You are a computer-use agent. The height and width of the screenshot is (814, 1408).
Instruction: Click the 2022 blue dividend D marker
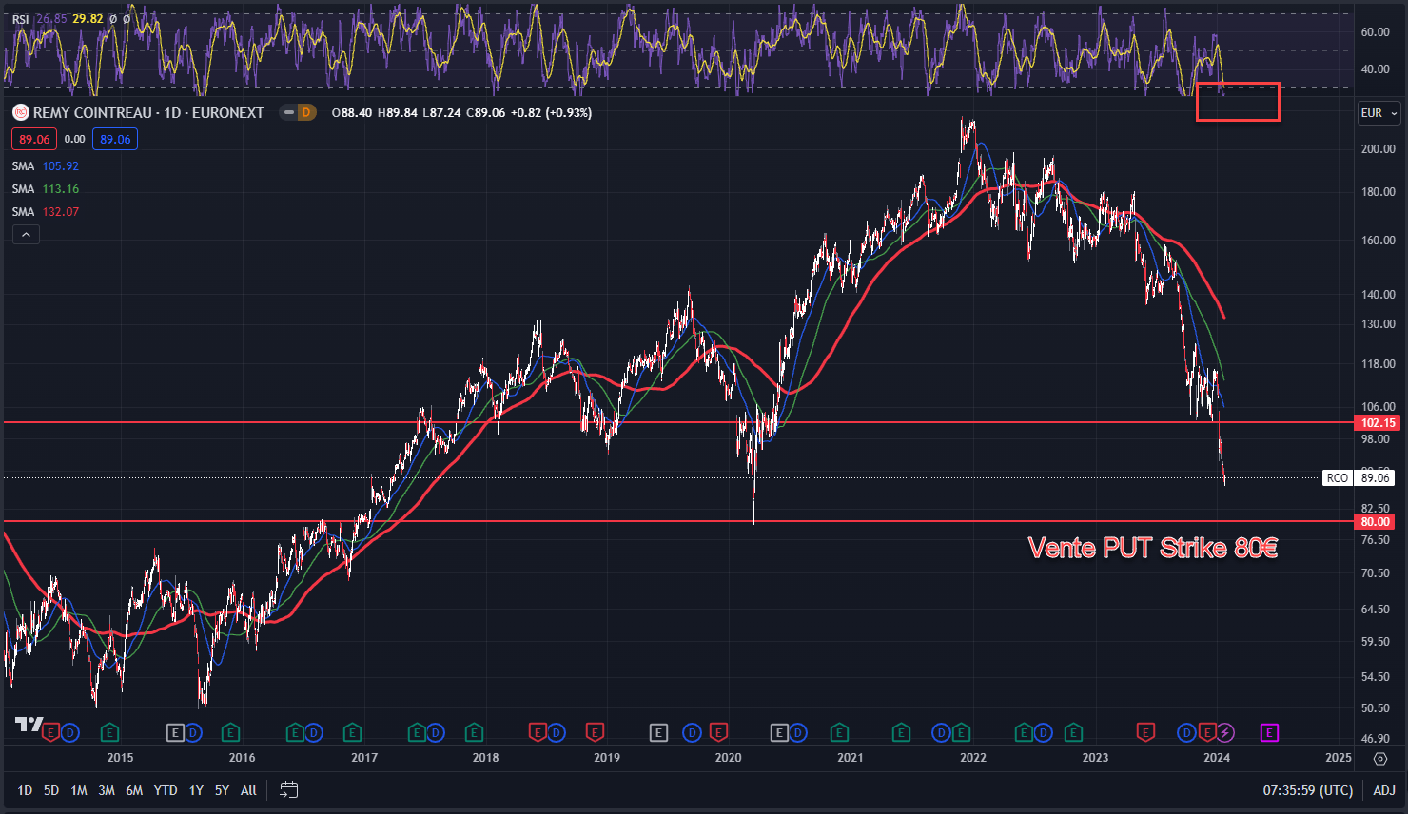(1044, 732)
